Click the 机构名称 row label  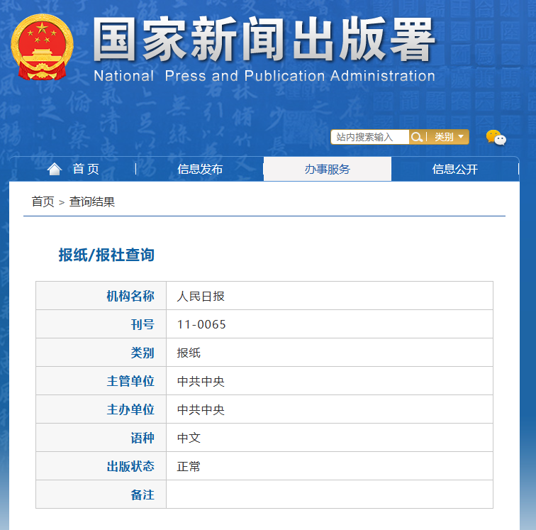tap(130, 296)
